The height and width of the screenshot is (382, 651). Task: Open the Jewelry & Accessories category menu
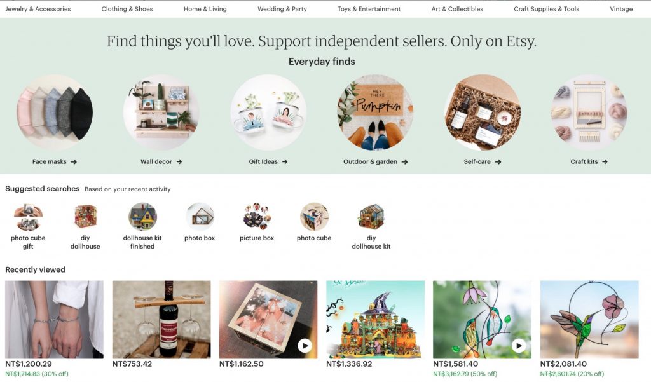click(x=38, y=9)
